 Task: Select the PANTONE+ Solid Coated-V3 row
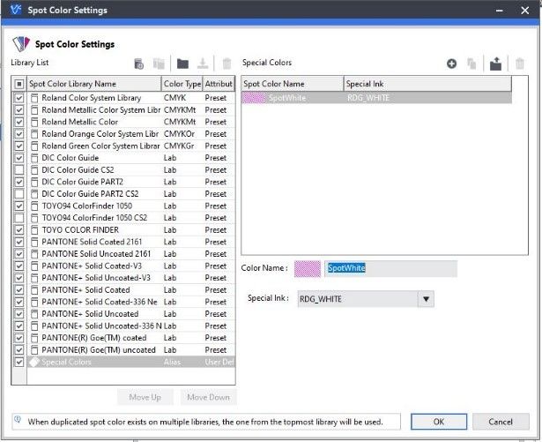click(131, 266)
